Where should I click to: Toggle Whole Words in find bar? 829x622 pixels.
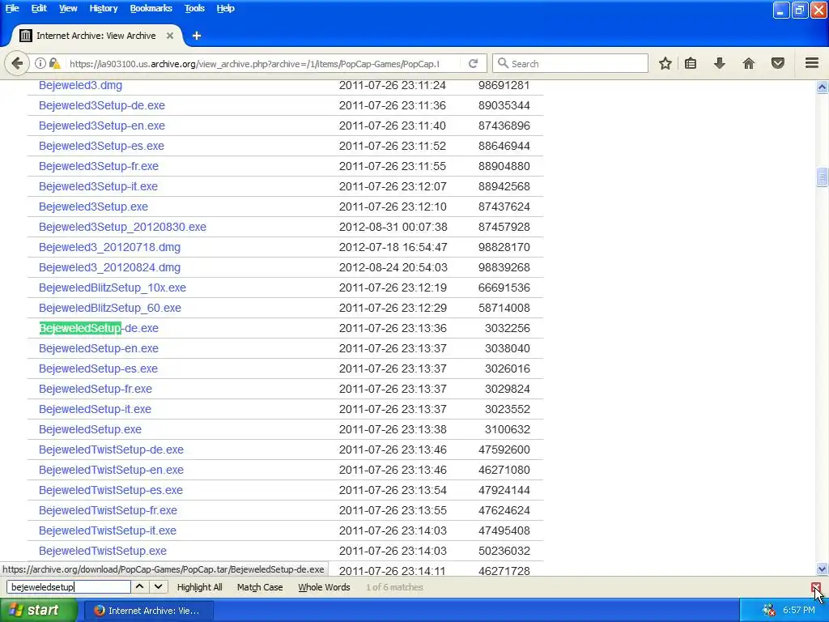(324, 587)
